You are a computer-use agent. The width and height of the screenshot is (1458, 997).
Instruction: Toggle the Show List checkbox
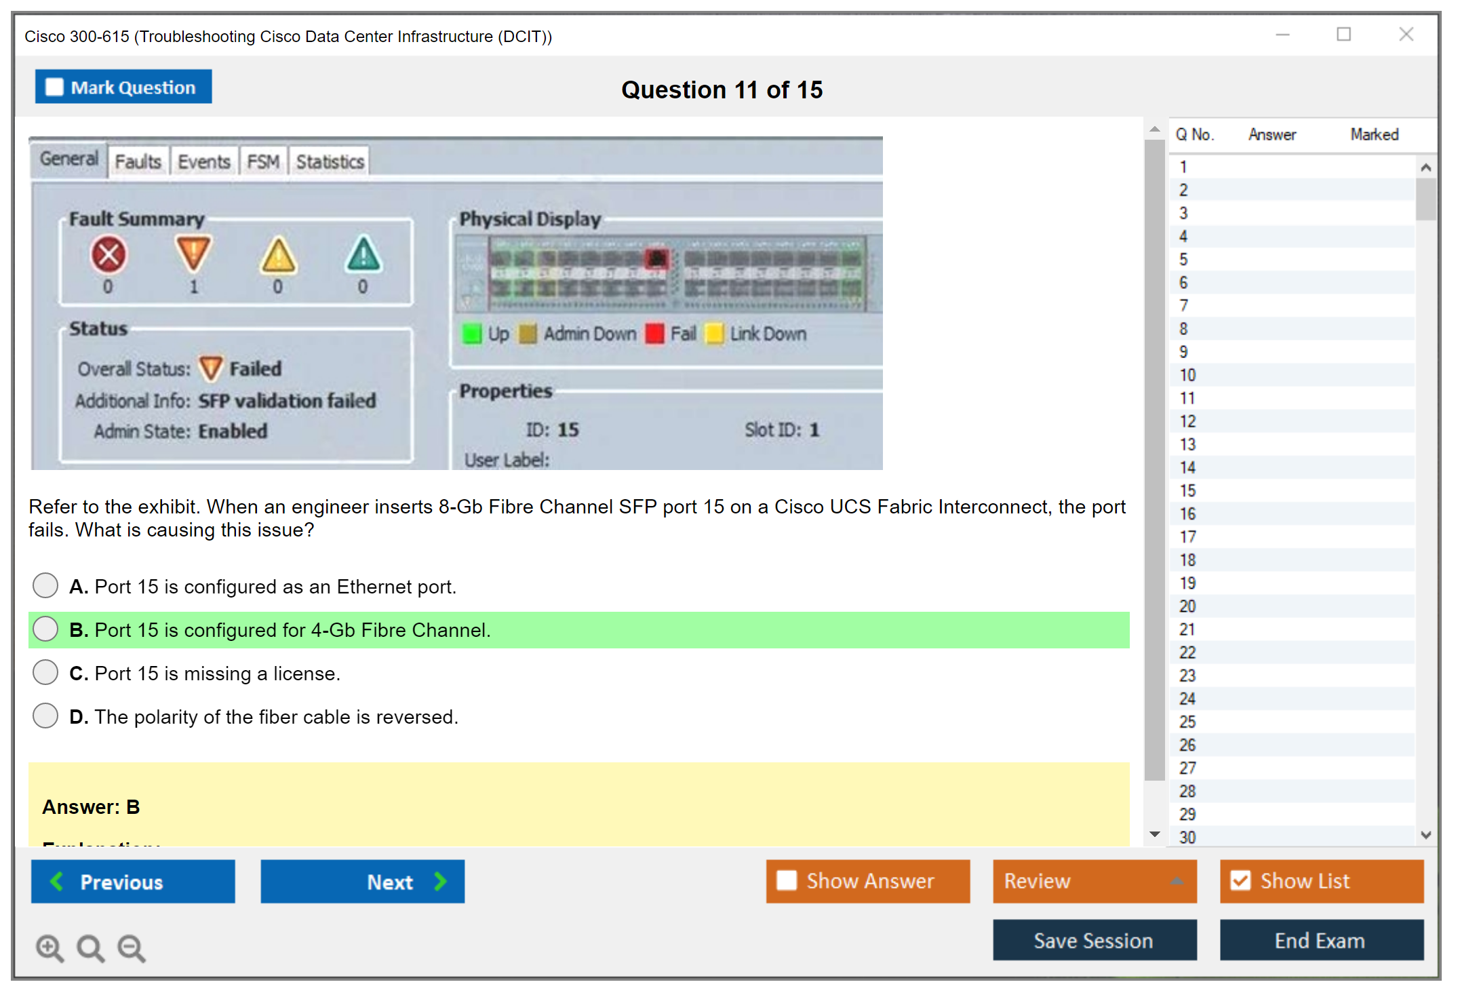coord(1240,881)
